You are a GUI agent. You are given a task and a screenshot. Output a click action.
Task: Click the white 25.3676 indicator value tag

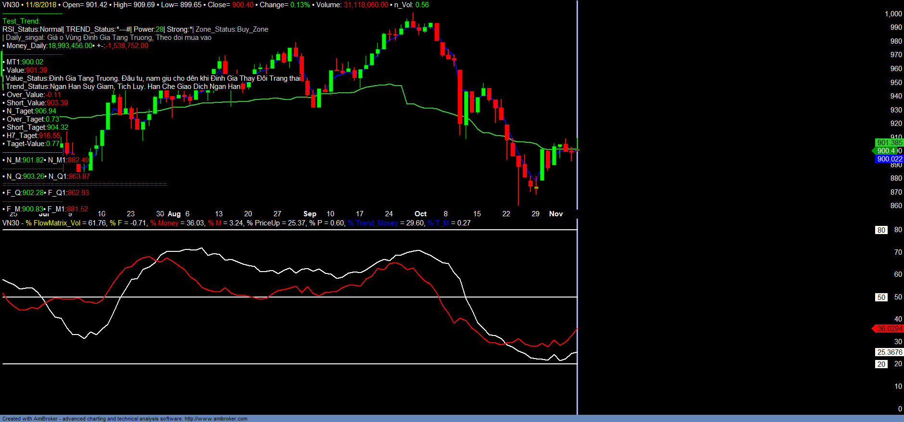tap(889, 352)
